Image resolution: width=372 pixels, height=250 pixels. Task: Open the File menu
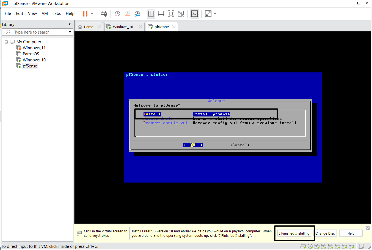click(8, 13)
